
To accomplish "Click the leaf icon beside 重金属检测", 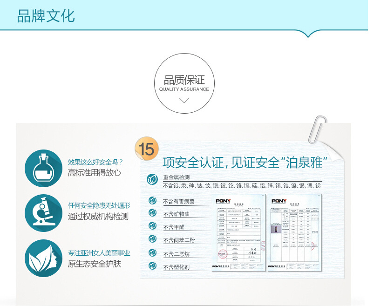I will [152, 179].
